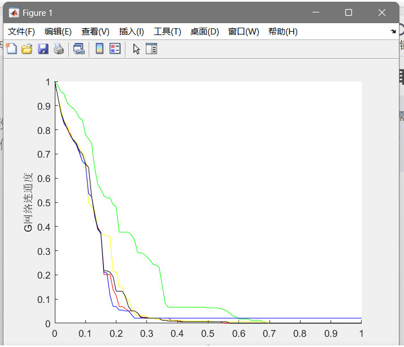Click the Link Plot toolbar icon
Viewport: 404px width, 347px height.
tap(79, 49)
